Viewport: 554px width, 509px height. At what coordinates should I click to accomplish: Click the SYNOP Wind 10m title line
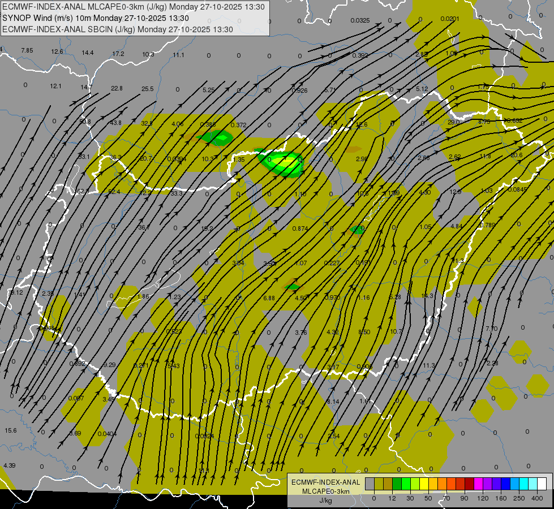click(96, 18)
